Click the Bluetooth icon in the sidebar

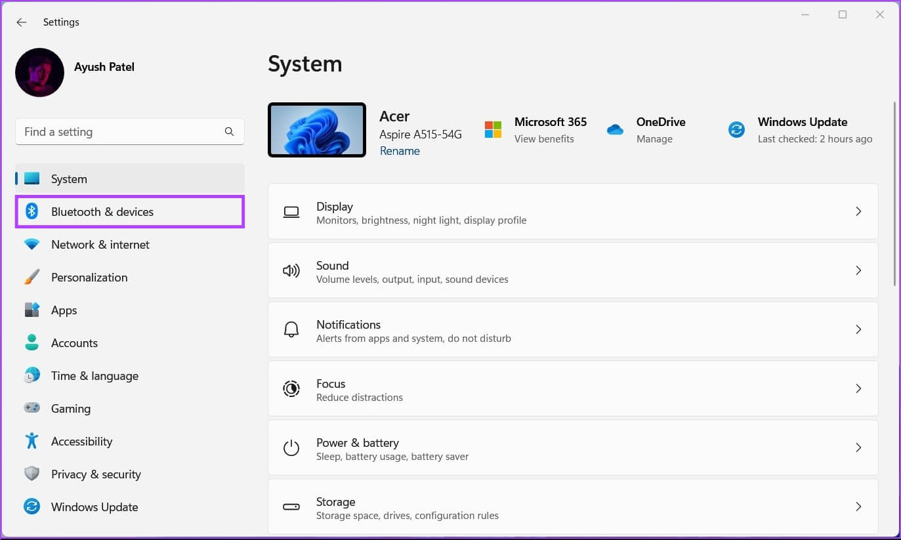pyautogui.click(x=31, y=211)
